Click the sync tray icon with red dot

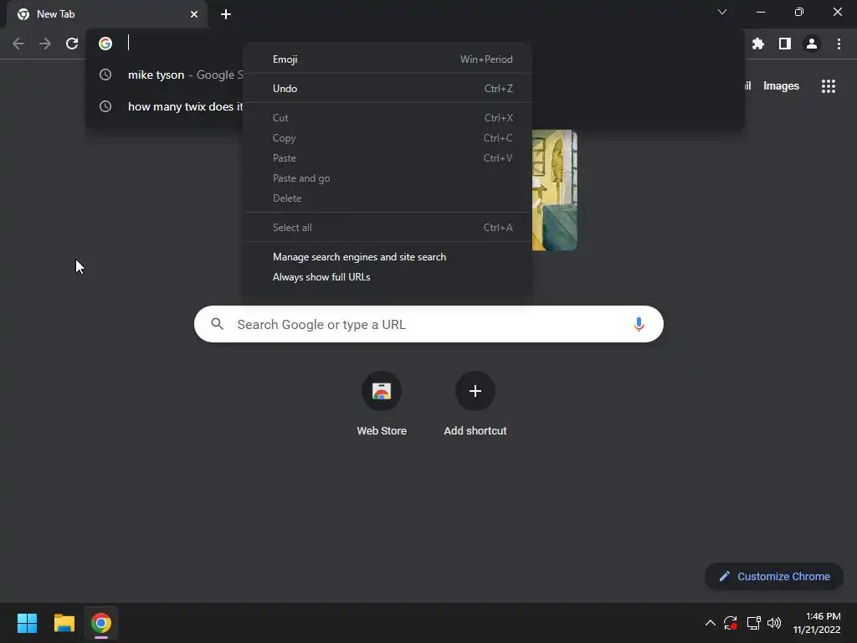(731, 623)
